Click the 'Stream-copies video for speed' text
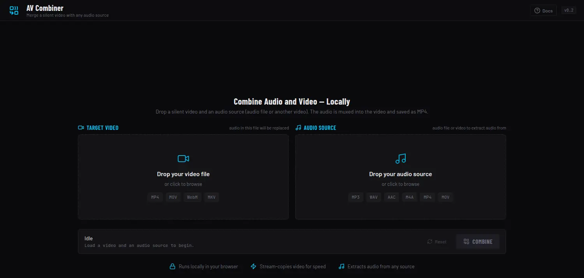This screenshot has width=584, height=278. (x=293, y=266)
